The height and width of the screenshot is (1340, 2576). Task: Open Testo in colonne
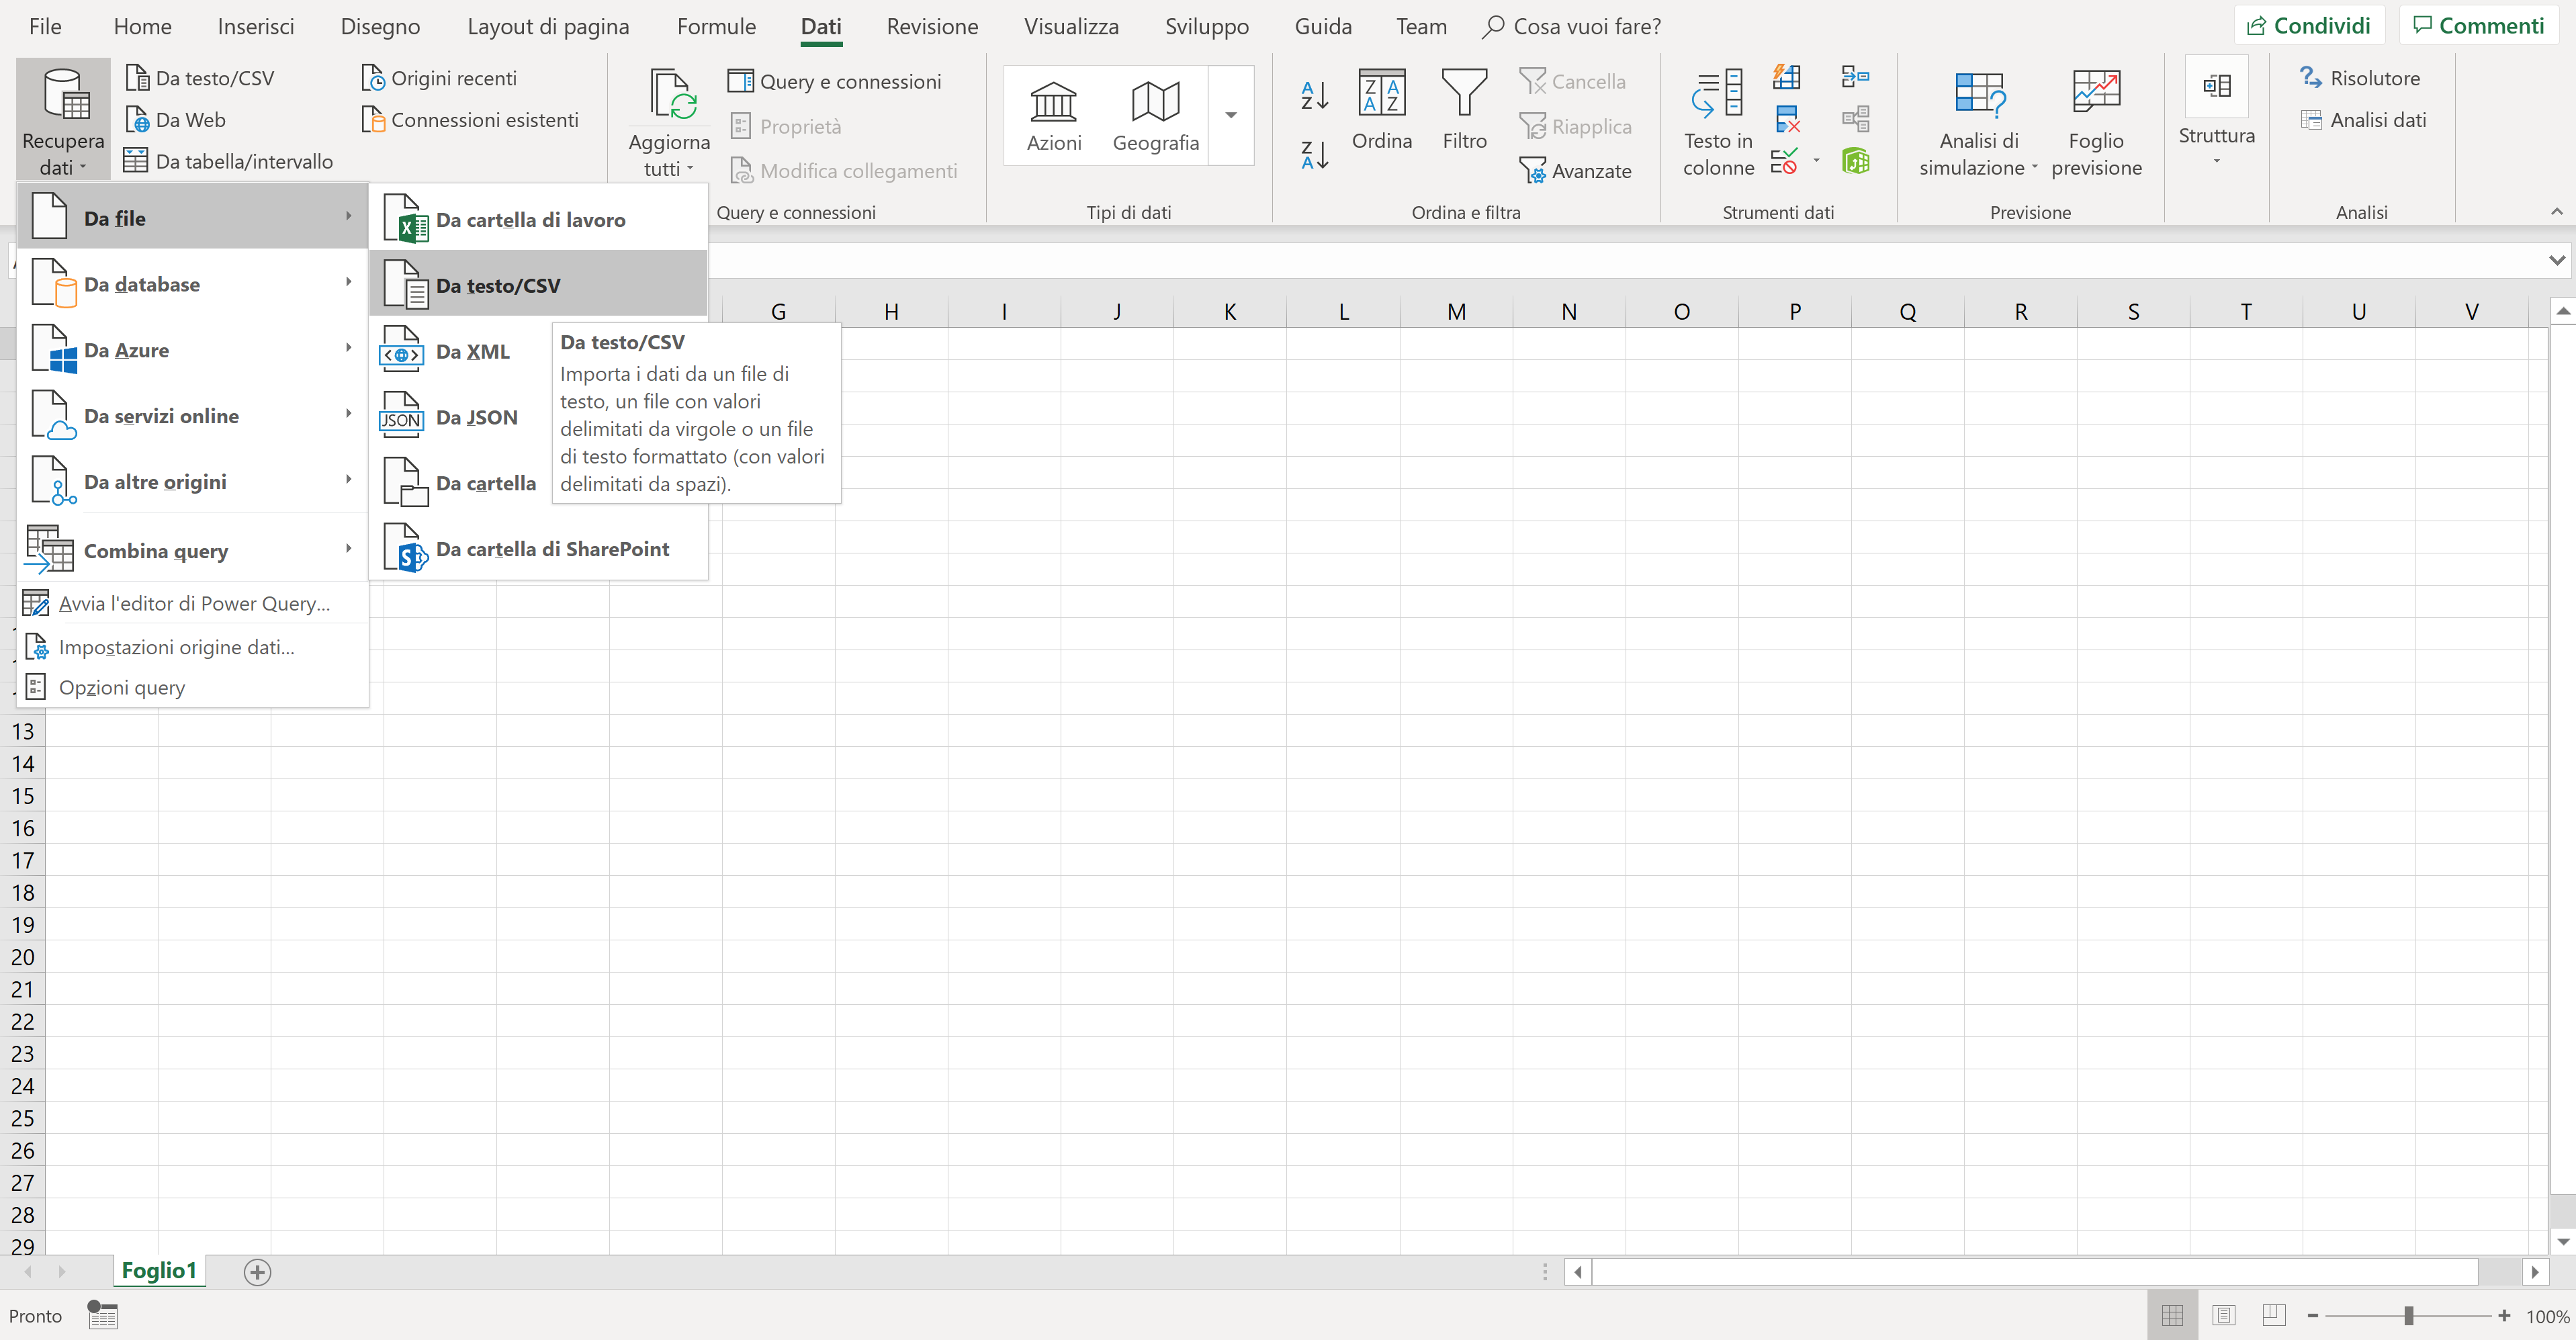pyautogui.click(x=1718, y=123)
